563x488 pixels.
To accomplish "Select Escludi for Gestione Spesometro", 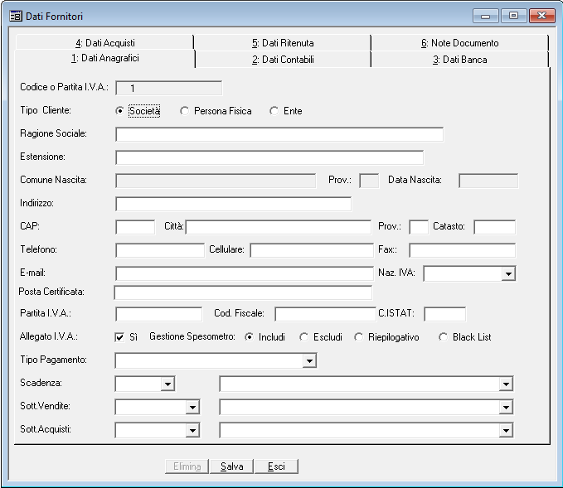I will click(303, 337).
